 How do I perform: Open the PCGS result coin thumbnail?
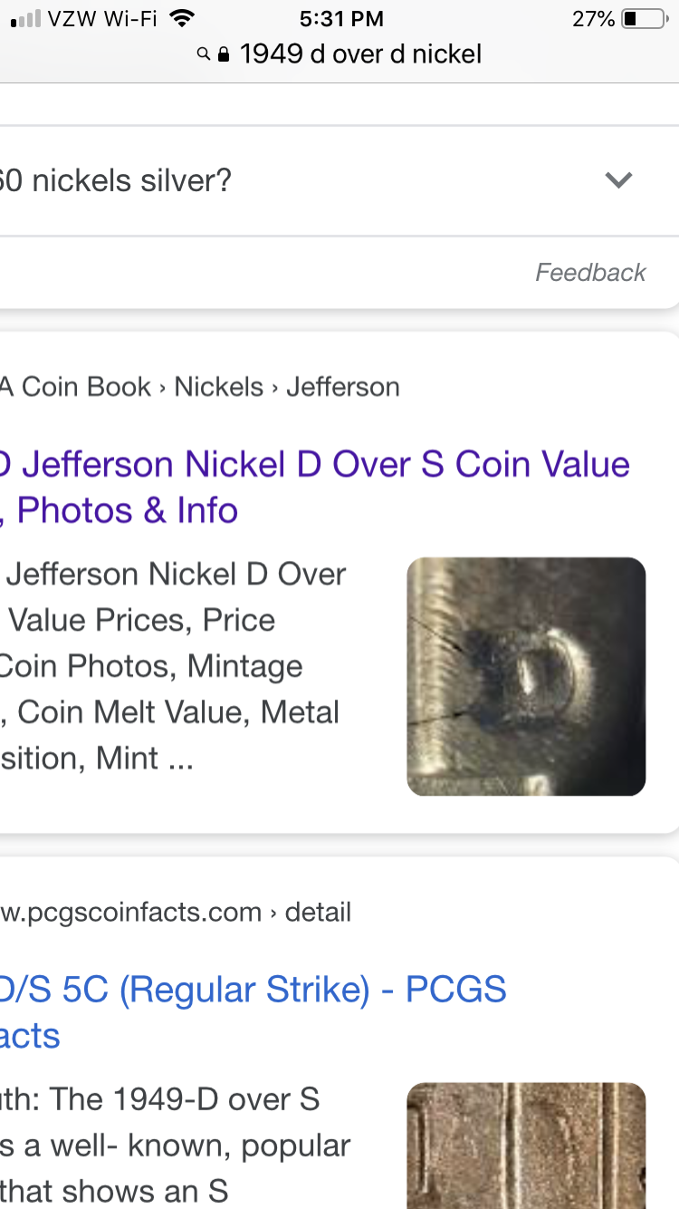click(526, 1146)
